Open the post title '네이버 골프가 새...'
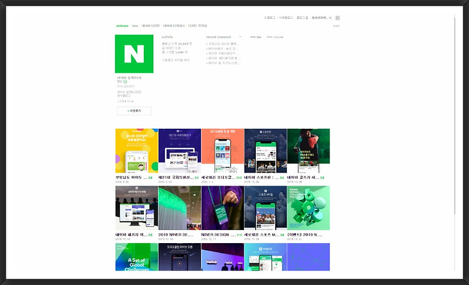469x285 pixels. coord(303,177)
